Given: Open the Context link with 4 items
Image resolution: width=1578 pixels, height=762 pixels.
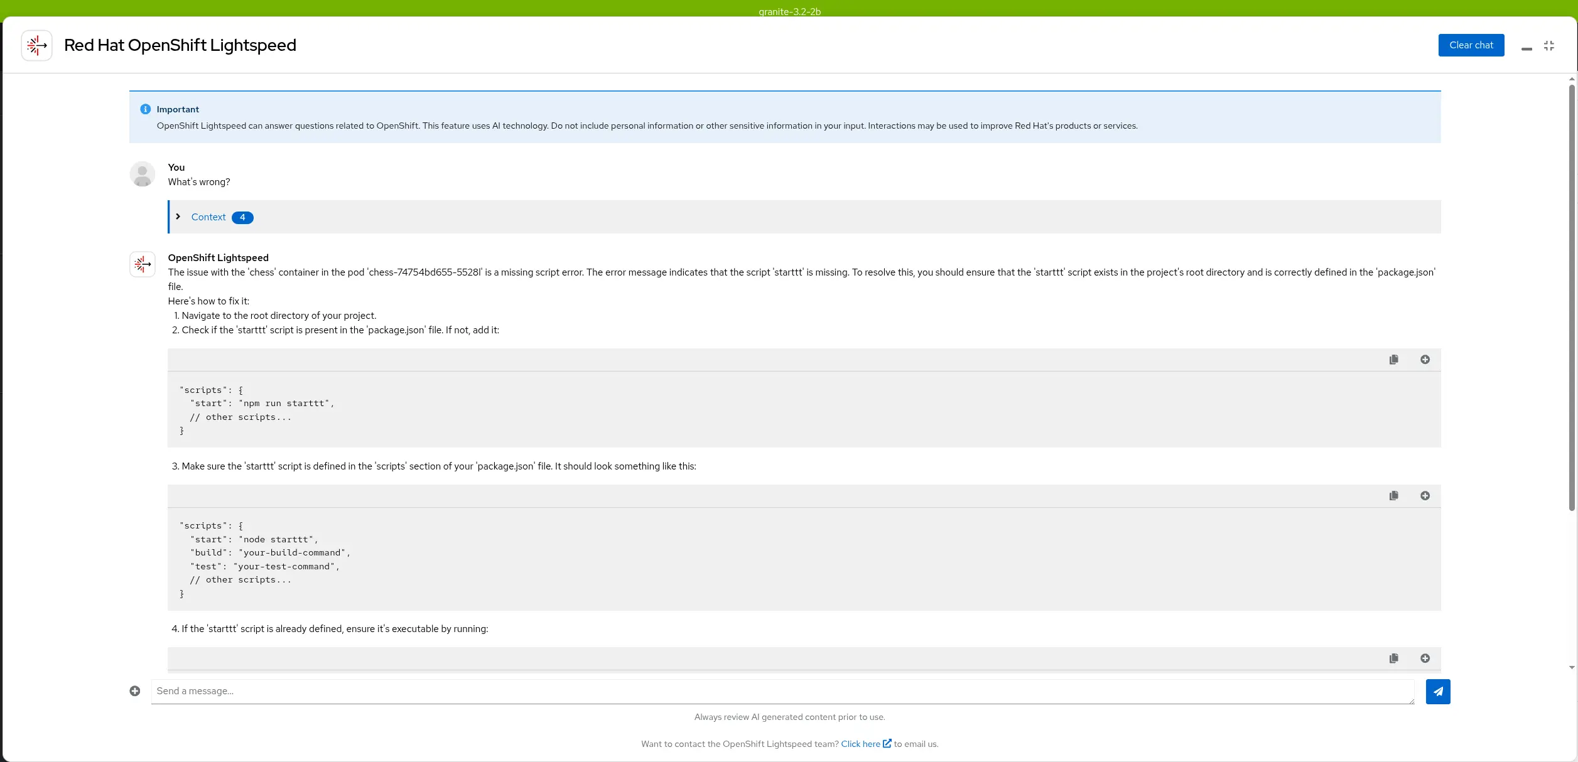Looking at the screenshot, I should click(208, 217).
